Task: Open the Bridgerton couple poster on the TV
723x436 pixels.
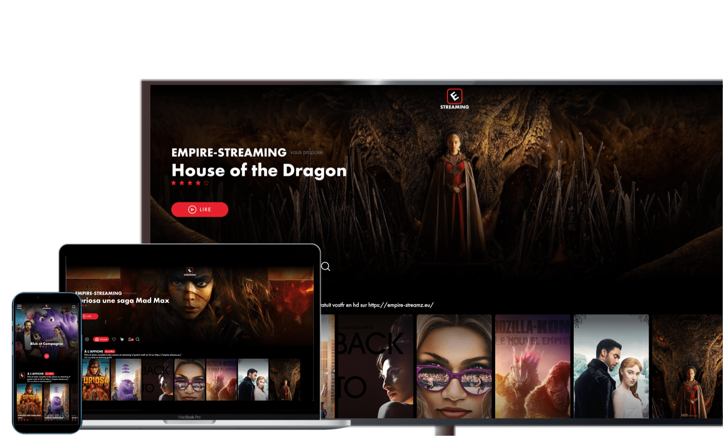Action: [x=611, y=366]
